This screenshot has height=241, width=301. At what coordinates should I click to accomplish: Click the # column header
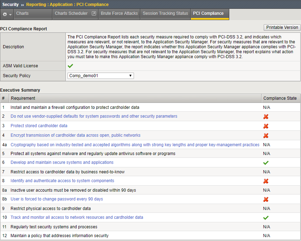pyautogui.click(x=5, y=98)
